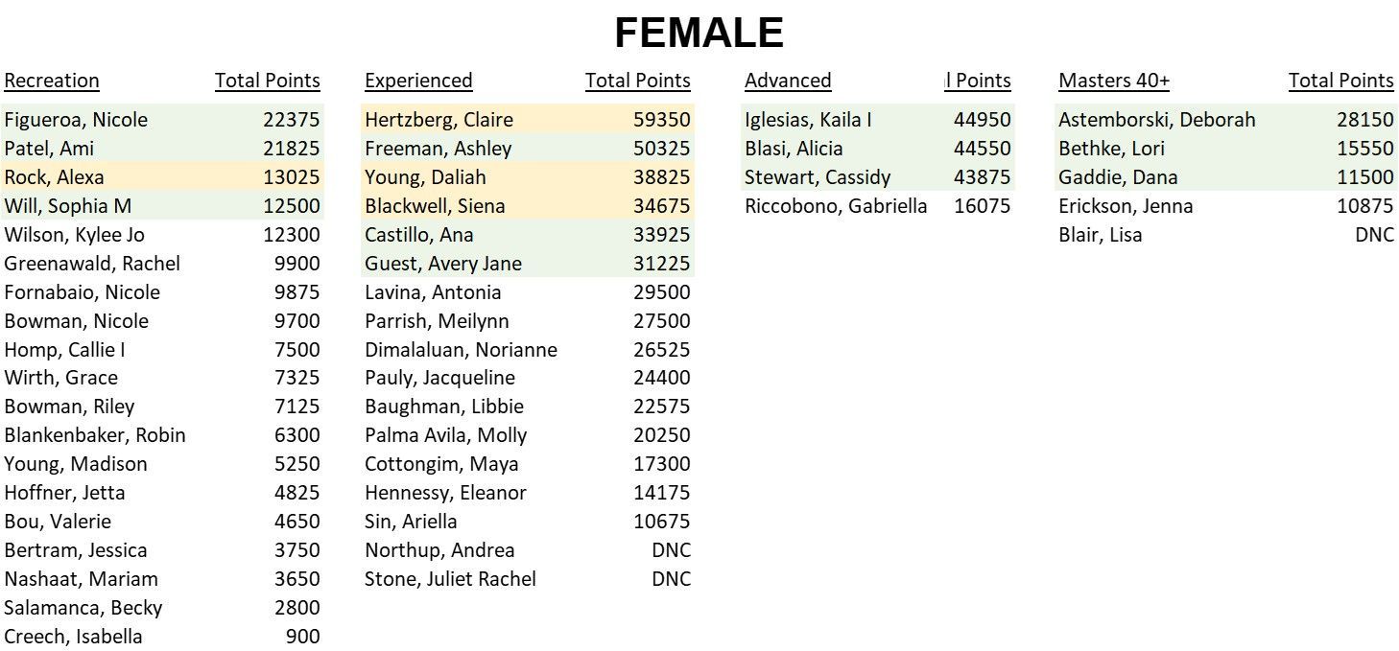
Task: Click the Freeman, Ashley name cell
Action: click(438, 149)
